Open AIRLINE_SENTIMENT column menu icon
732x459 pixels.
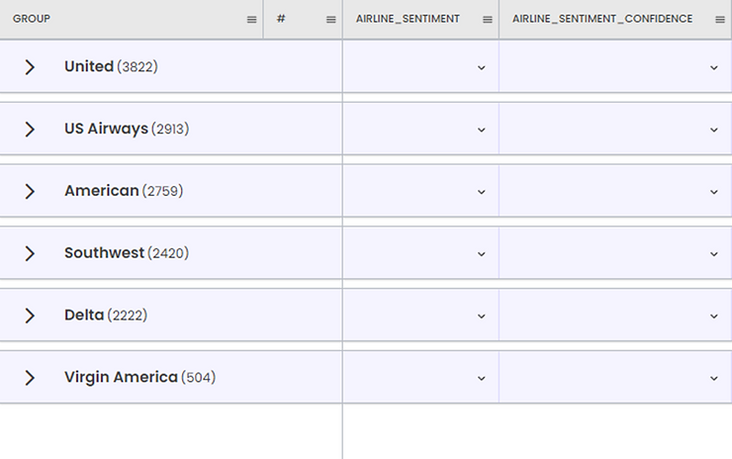coord(487,20)
